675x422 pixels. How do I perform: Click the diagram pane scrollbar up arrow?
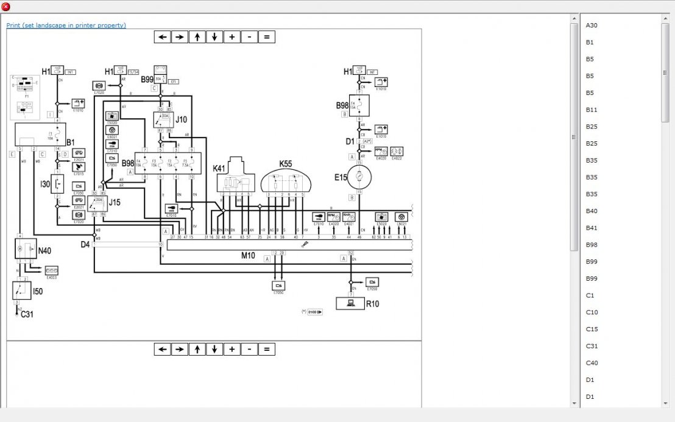[x=574, y=19]
